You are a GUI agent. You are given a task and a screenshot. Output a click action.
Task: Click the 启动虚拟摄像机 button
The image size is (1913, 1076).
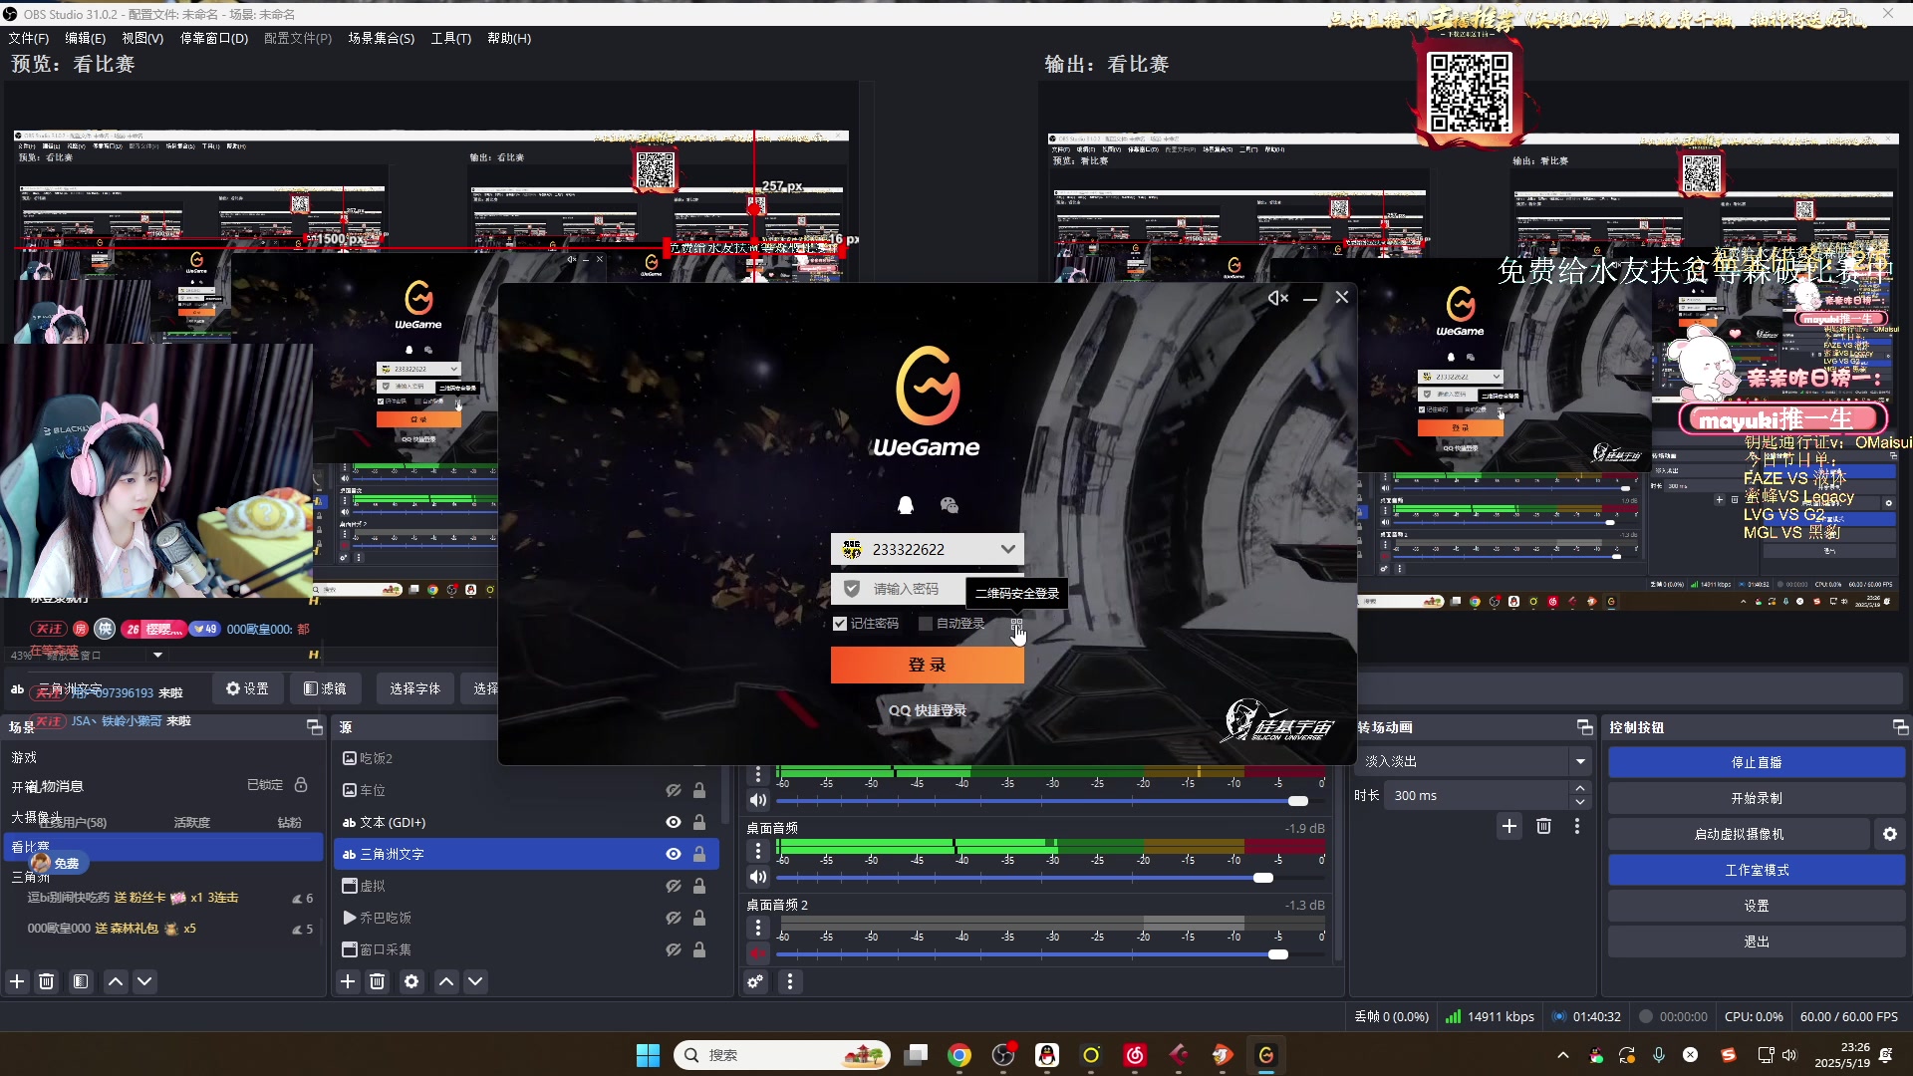coord(1740,835)
